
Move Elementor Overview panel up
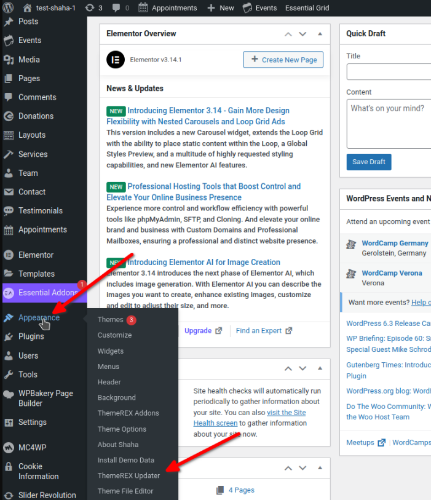[x=288, y=34]
